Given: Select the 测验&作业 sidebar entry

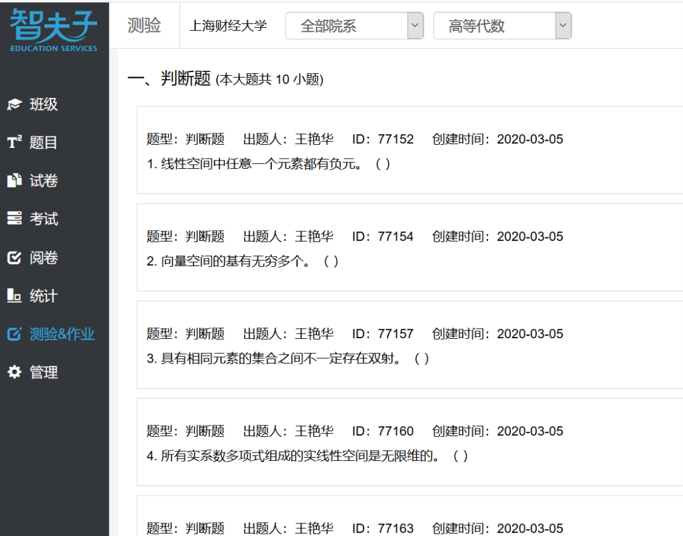Looking at the screenshot, I should (62, 334).
